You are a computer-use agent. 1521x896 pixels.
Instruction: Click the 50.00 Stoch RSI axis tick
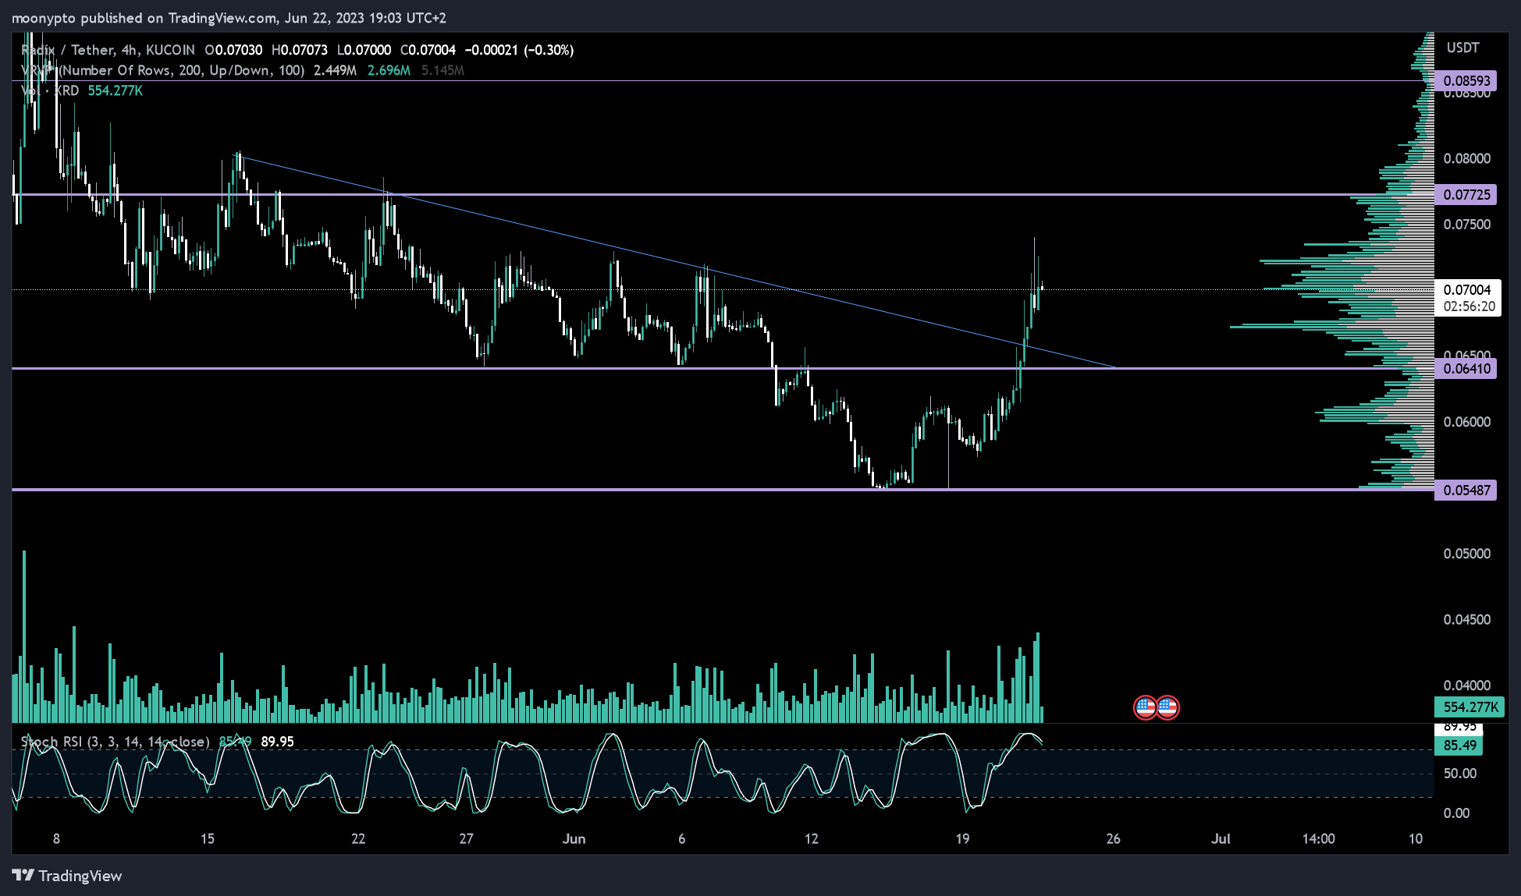click(1460, 774)
